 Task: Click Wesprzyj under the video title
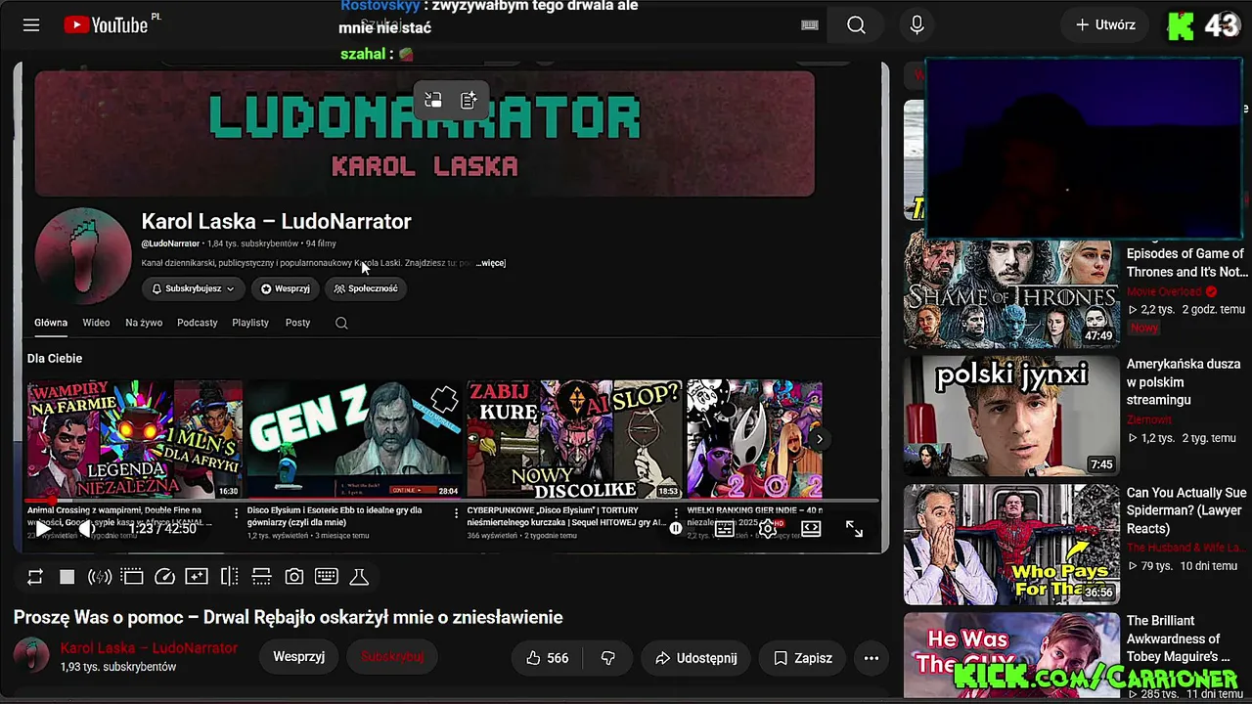pyautogui.click(x=298, y=657)
